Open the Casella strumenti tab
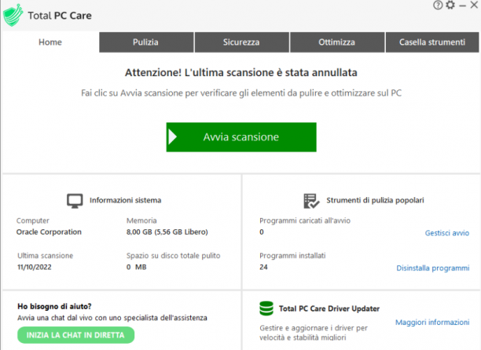This screenshot has height=350, width=481. tap(432, 42)
